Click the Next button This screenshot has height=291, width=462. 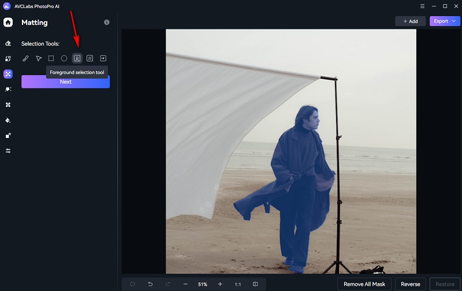(x=65, y=81)
